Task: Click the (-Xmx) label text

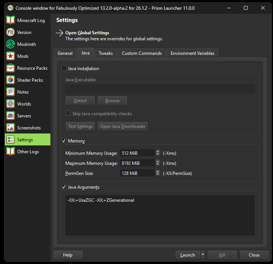Action: coord(170,163)
